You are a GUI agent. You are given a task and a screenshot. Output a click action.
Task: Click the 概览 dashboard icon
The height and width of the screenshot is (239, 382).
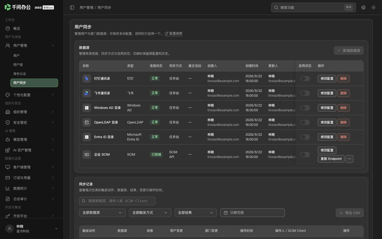[8, 28]
